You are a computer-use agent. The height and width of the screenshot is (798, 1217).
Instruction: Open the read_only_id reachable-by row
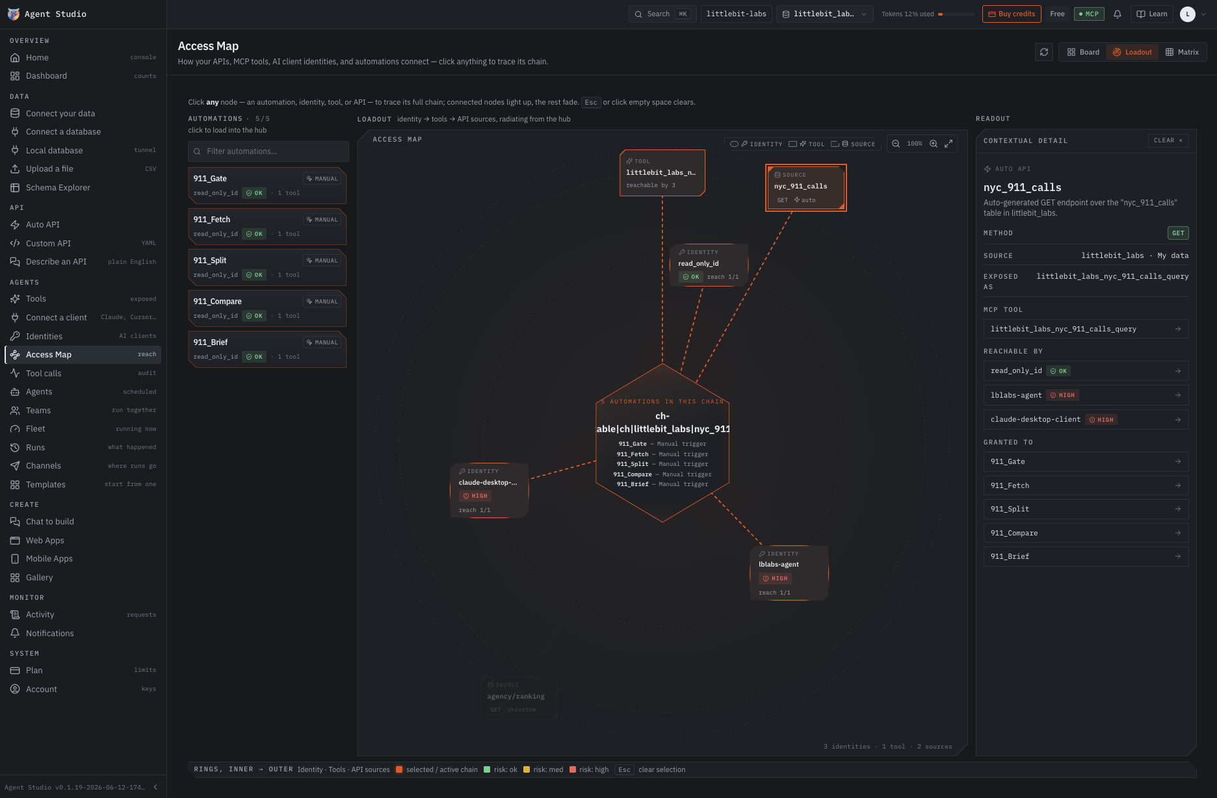pos(1086,371)
